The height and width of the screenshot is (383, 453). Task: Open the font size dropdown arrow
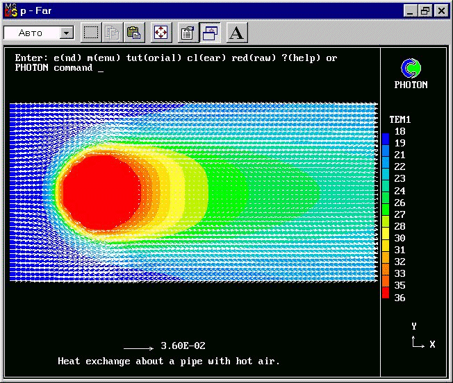tap(67, 33)
